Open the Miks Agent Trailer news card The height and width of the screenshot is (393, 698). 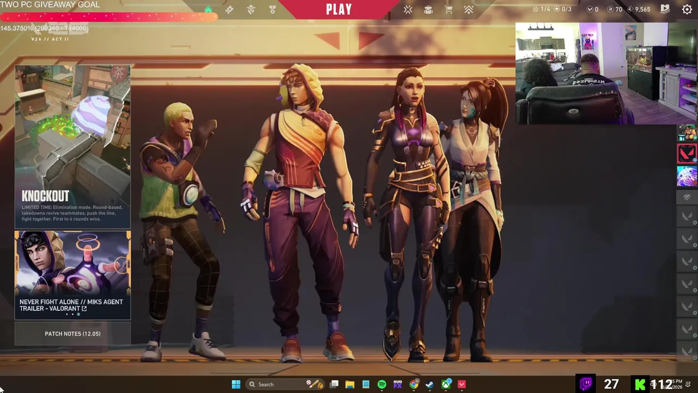73,275
